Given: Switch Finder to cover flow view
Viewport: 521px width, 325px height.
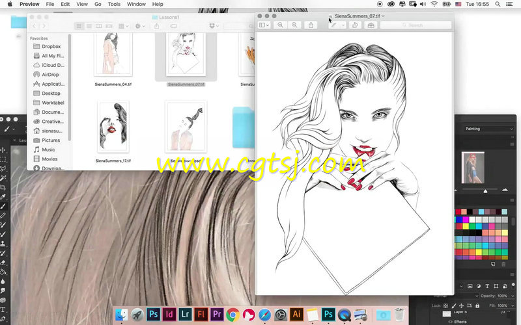Looking at the screenshot, I should (x=109, y=26).
